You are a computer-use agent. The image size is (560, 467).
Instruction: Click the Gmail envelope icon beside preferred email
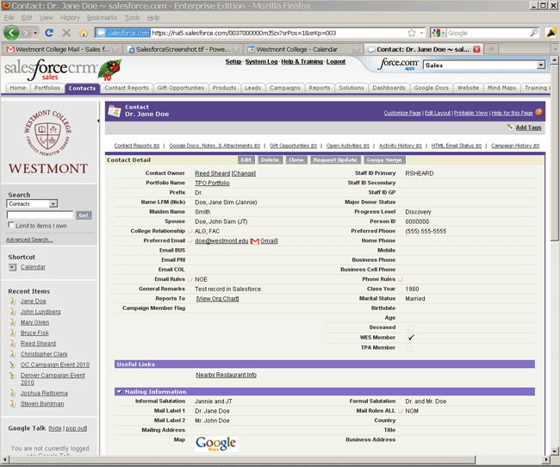[255, 240]
